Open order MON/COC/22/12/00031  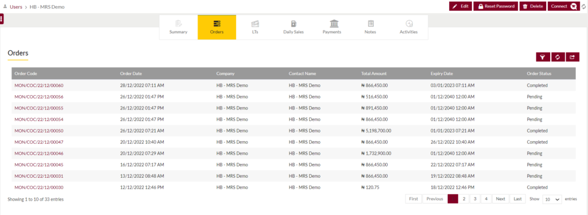pos(39,176)
